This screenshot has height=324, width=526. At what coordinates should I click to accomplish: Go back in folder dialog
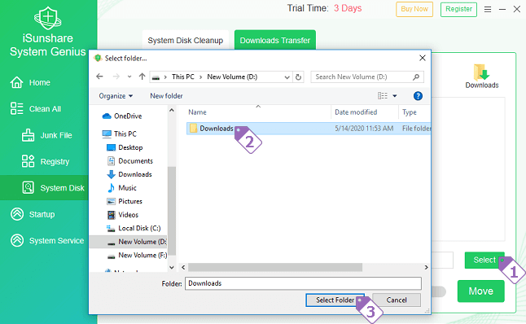(99, 77)
